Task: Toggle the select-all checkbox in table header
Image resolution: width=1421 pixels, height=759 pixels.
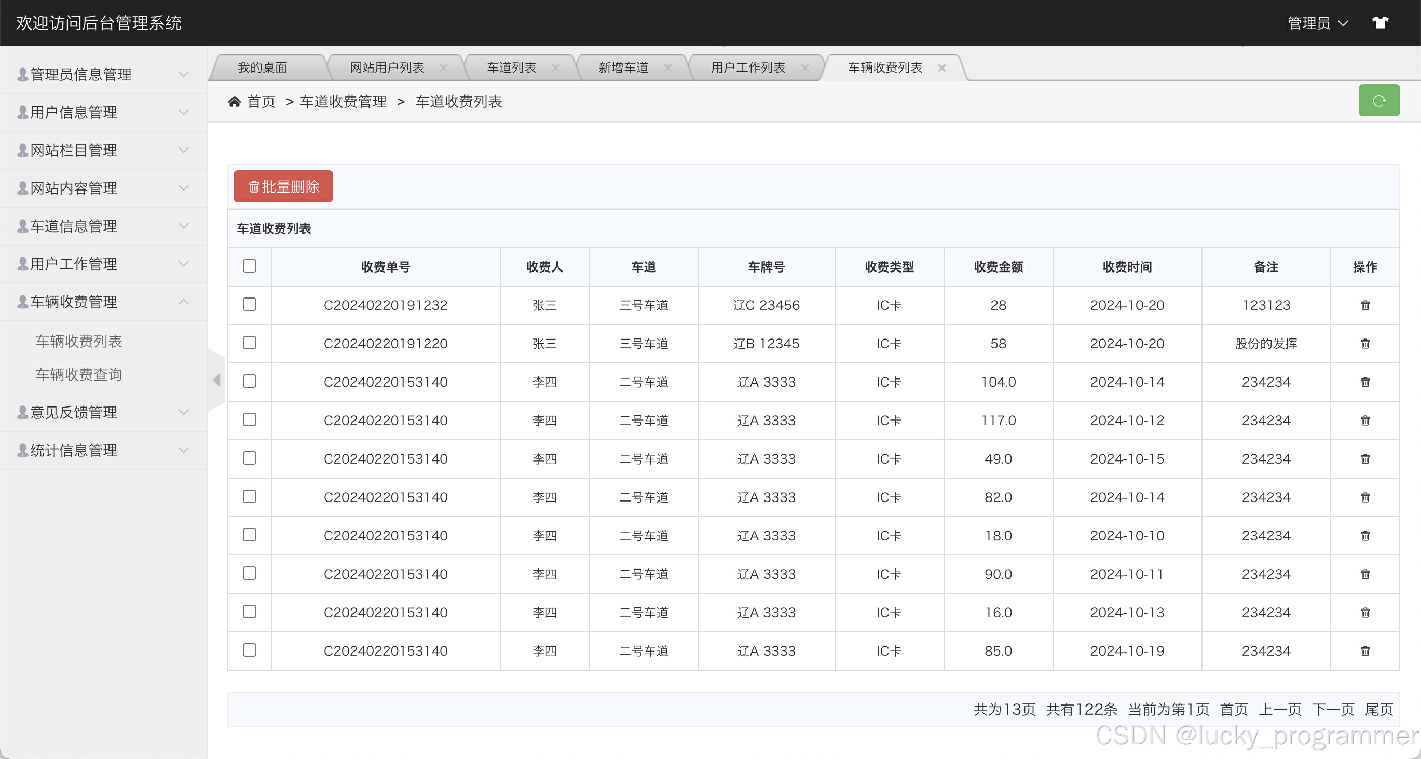Action: pos(249,266)
